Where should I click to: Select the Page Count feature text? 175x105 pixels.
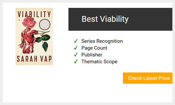click(x=94, y=48)
